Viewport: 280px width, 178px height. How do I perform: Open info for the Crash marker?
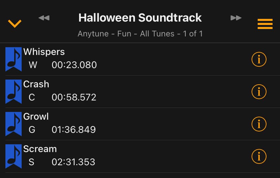tap(259, 92)
